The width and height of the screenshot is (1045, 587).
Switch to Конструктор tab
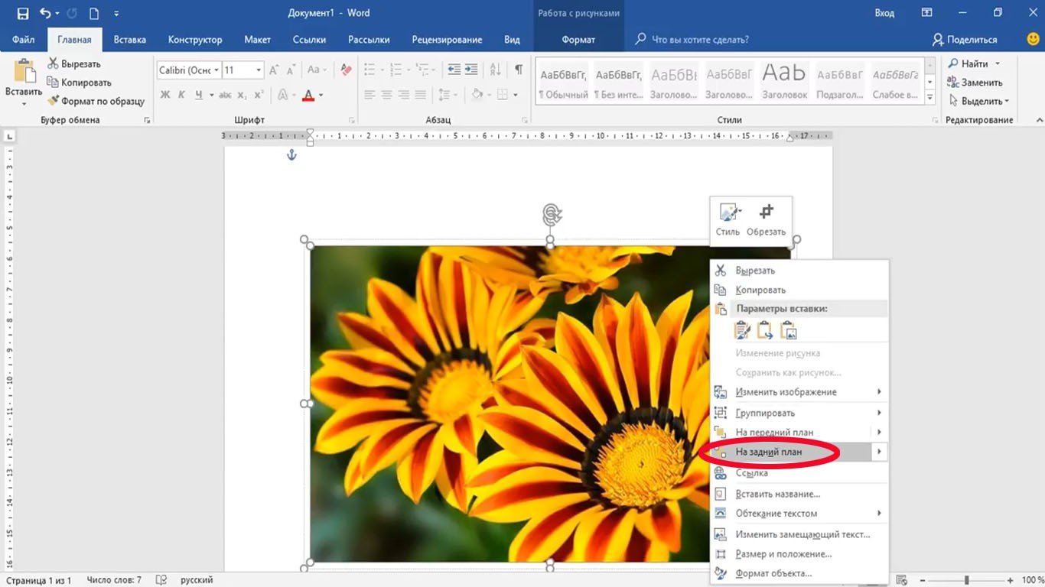[x=195, y=40]
